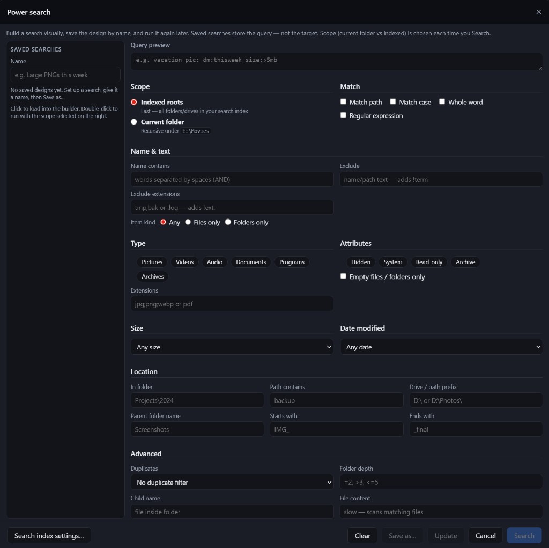Select the Current folder scope
This screenshot has height=548, width=549.
tap(133, 122)
